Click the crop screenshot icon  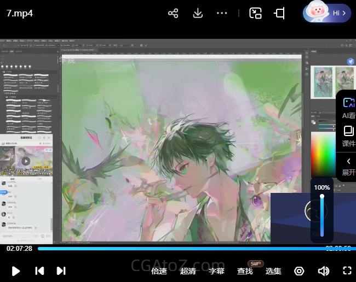(280, 13)
